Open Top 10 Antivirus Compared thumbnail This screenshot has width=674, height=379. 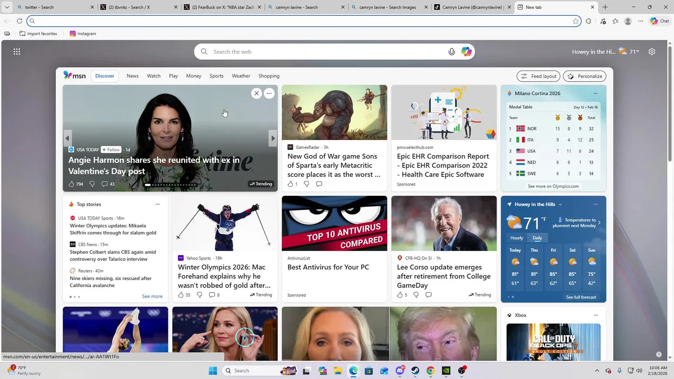click(x=334, y=223)
